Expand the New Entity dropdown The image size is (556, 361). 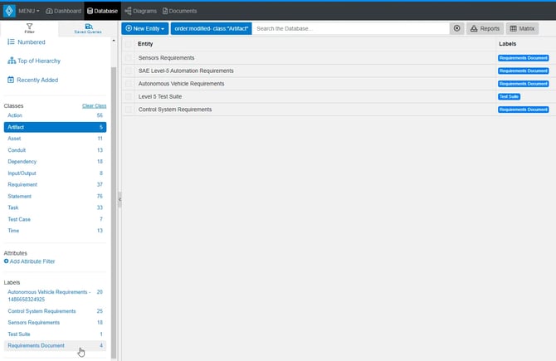click(x=145, y=28)
